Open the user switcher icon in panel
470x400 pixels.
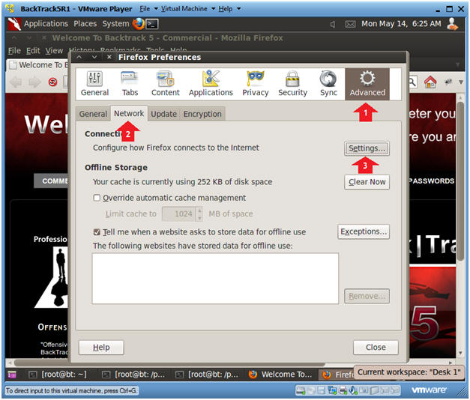pos(452,24)
